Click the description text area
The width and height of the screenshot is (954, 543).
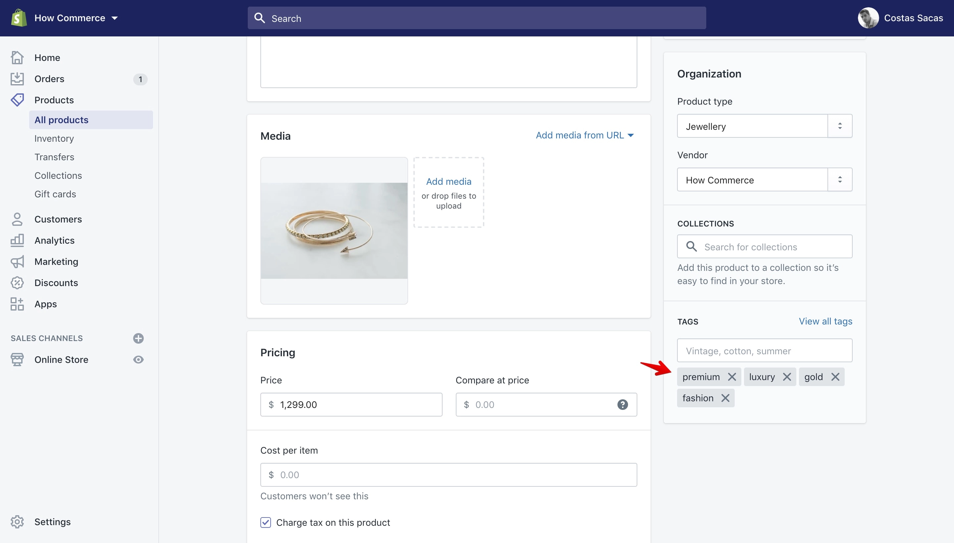449,62
